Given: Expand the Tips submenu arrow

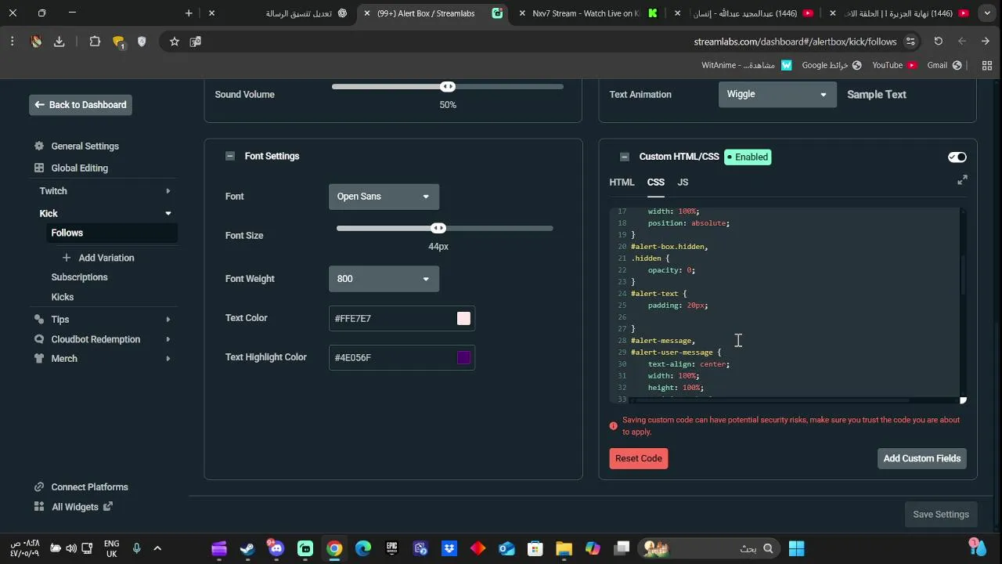Looking at the screenshot, I should point(168,320).
